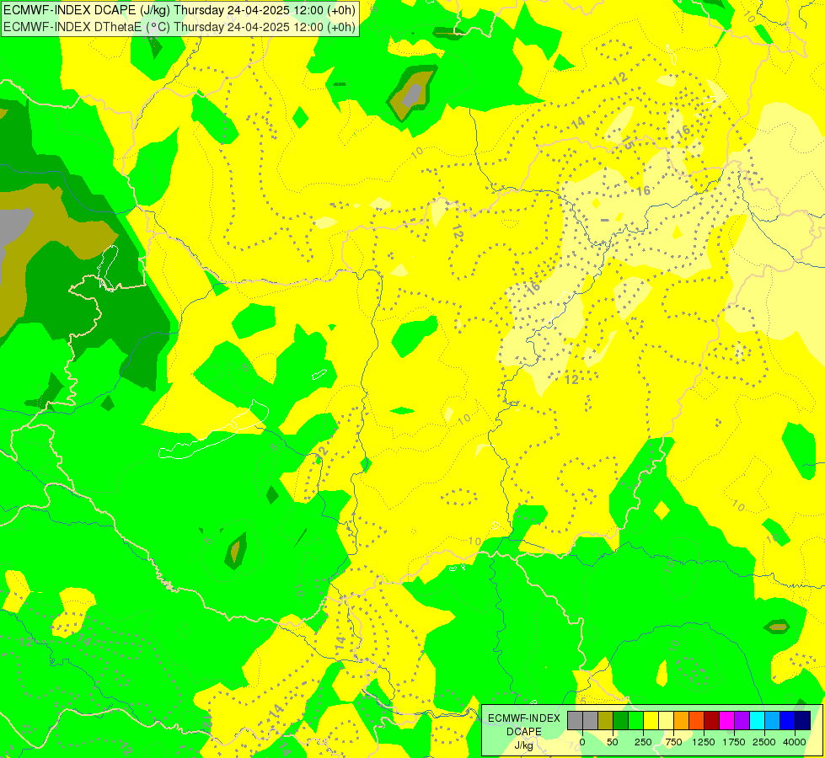Click the purple legend swatch
This screenshot has height=758, width=825.
click(x=742, y=720)
